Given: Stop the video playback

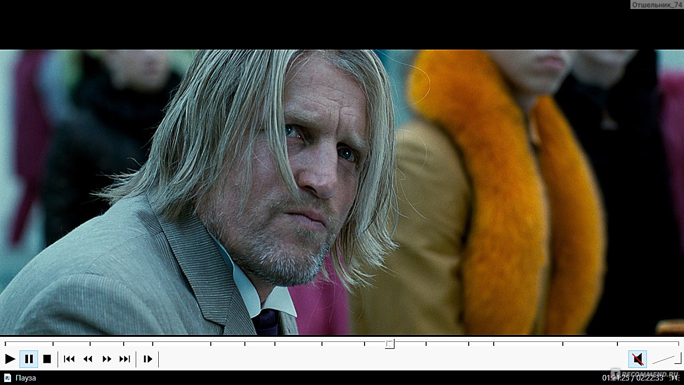Looking at the screenshot, I should tap(47, 359).
